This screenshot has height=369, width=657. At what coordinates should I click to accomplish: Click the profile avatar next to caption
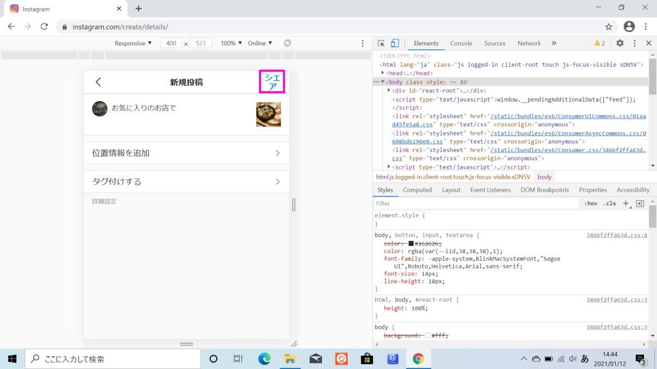point(100,108)
